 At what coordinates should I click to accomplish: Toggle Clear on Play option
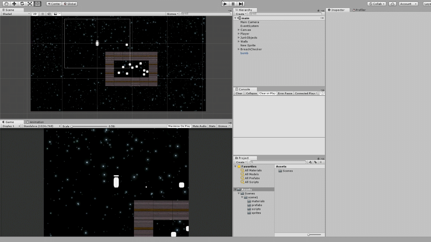267,93
